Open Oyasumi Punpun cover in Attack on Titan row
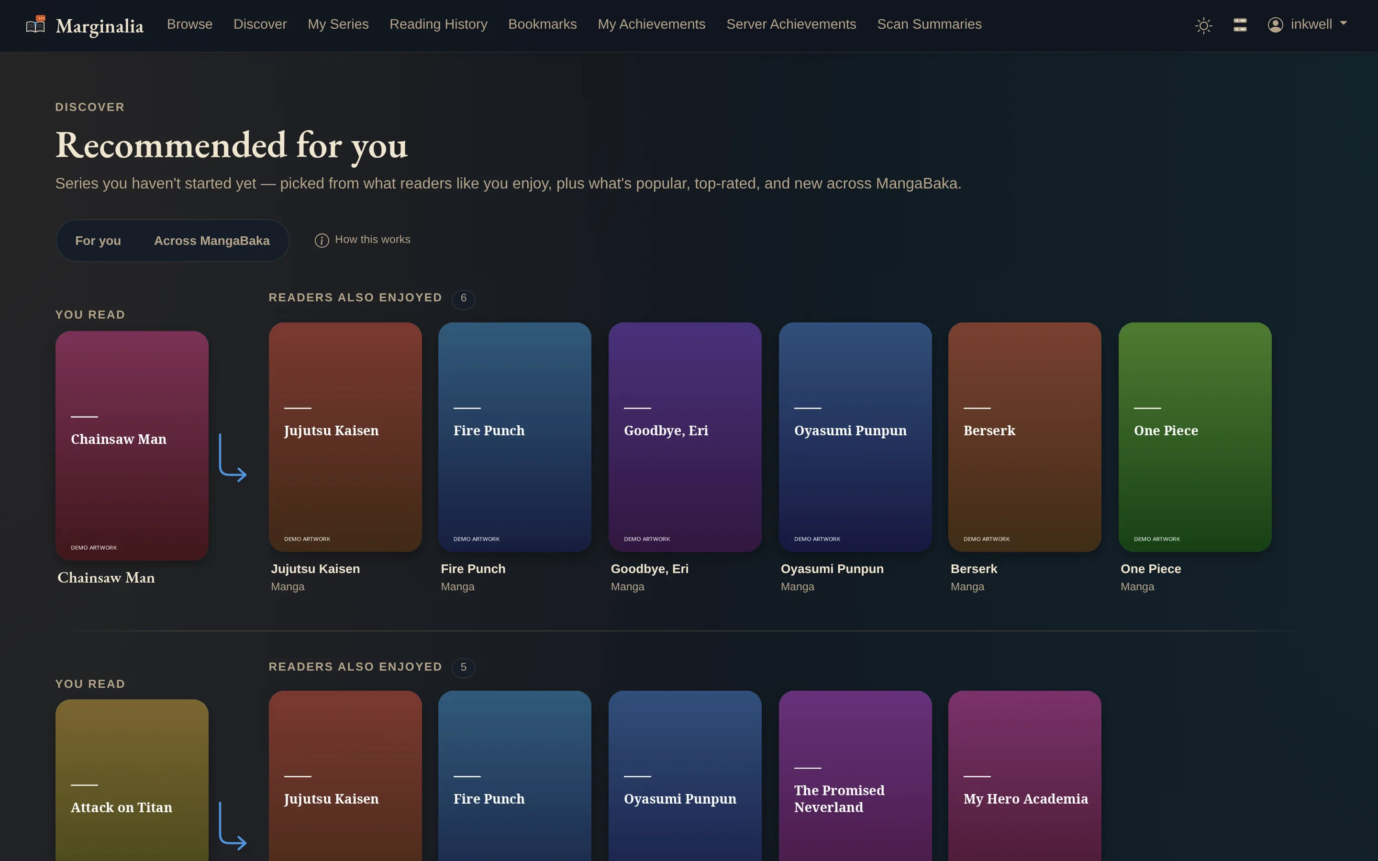Screen dimensions: 1378x861 point(685,775)
